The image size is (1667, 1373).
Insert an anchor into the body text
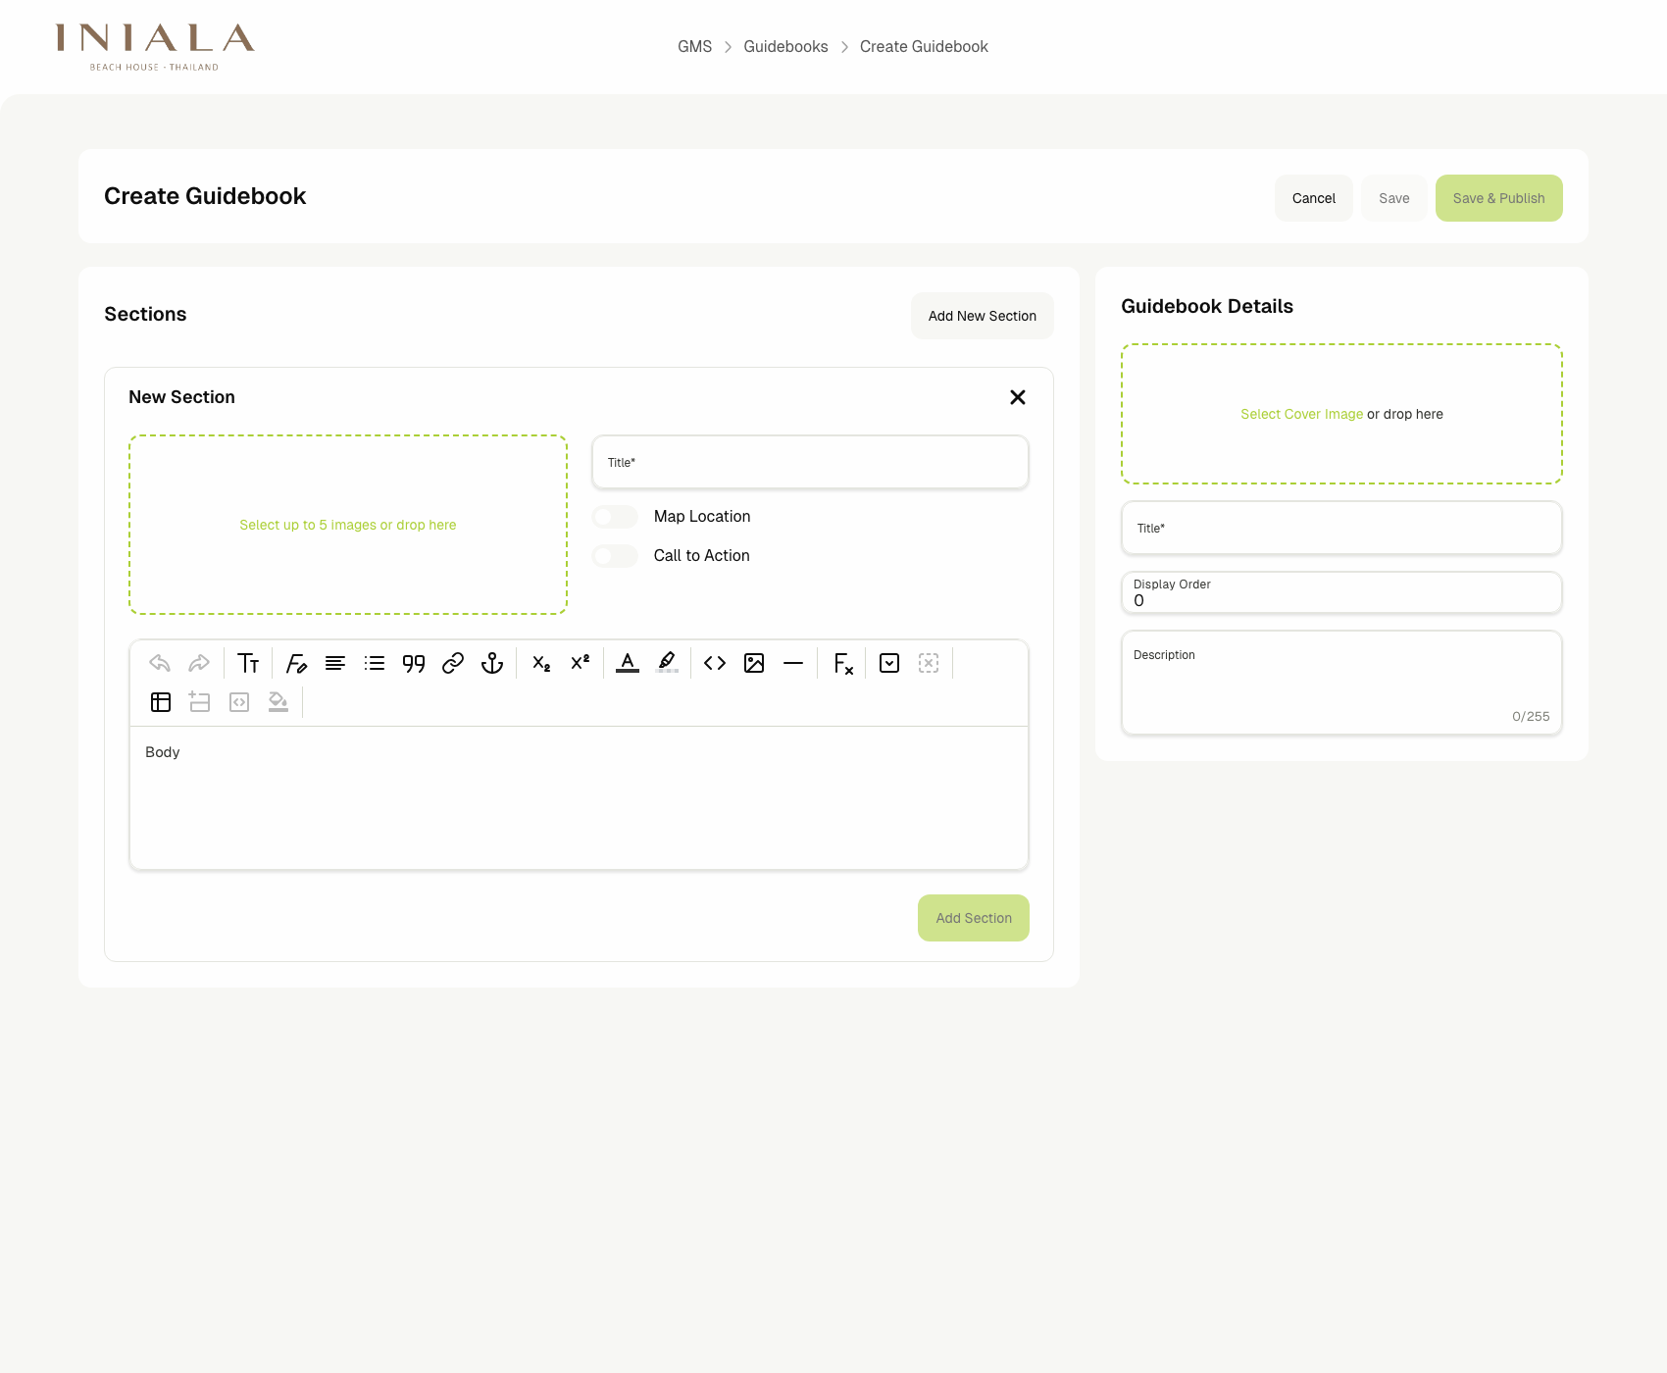491,663
